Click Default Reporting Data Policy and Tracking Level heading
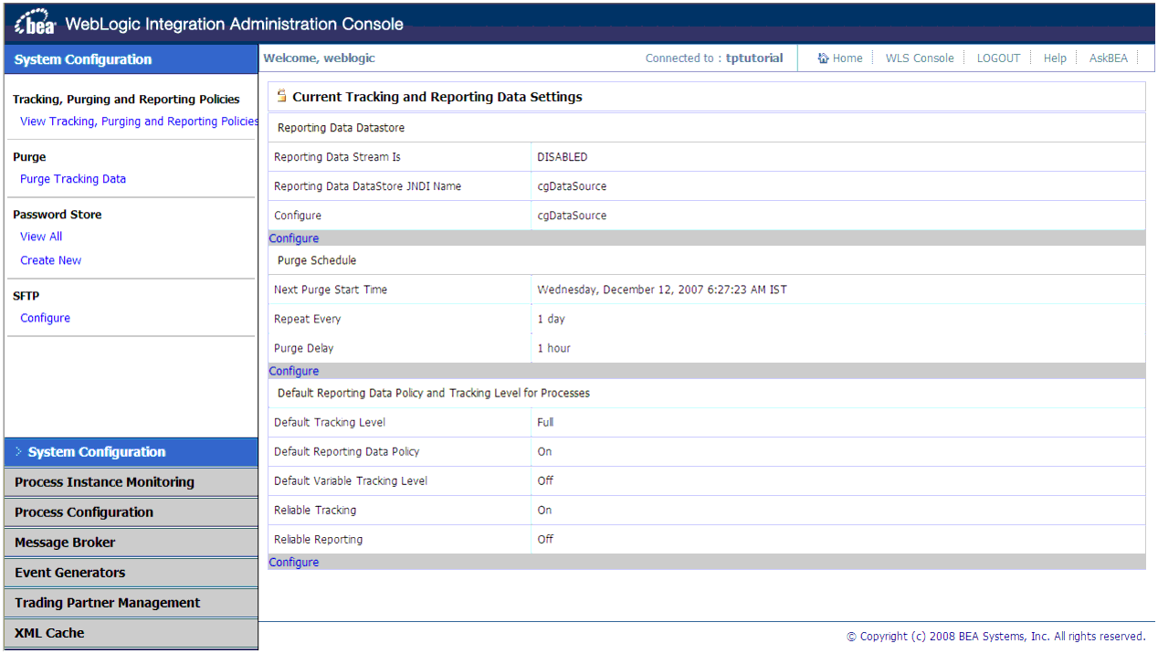The image size is (1158, 654). point(434,393)
